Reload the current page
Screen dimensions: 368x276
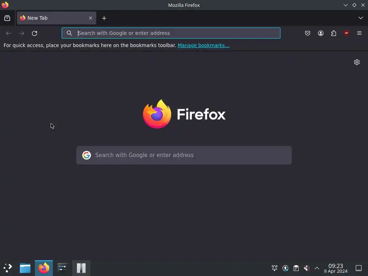34,33
